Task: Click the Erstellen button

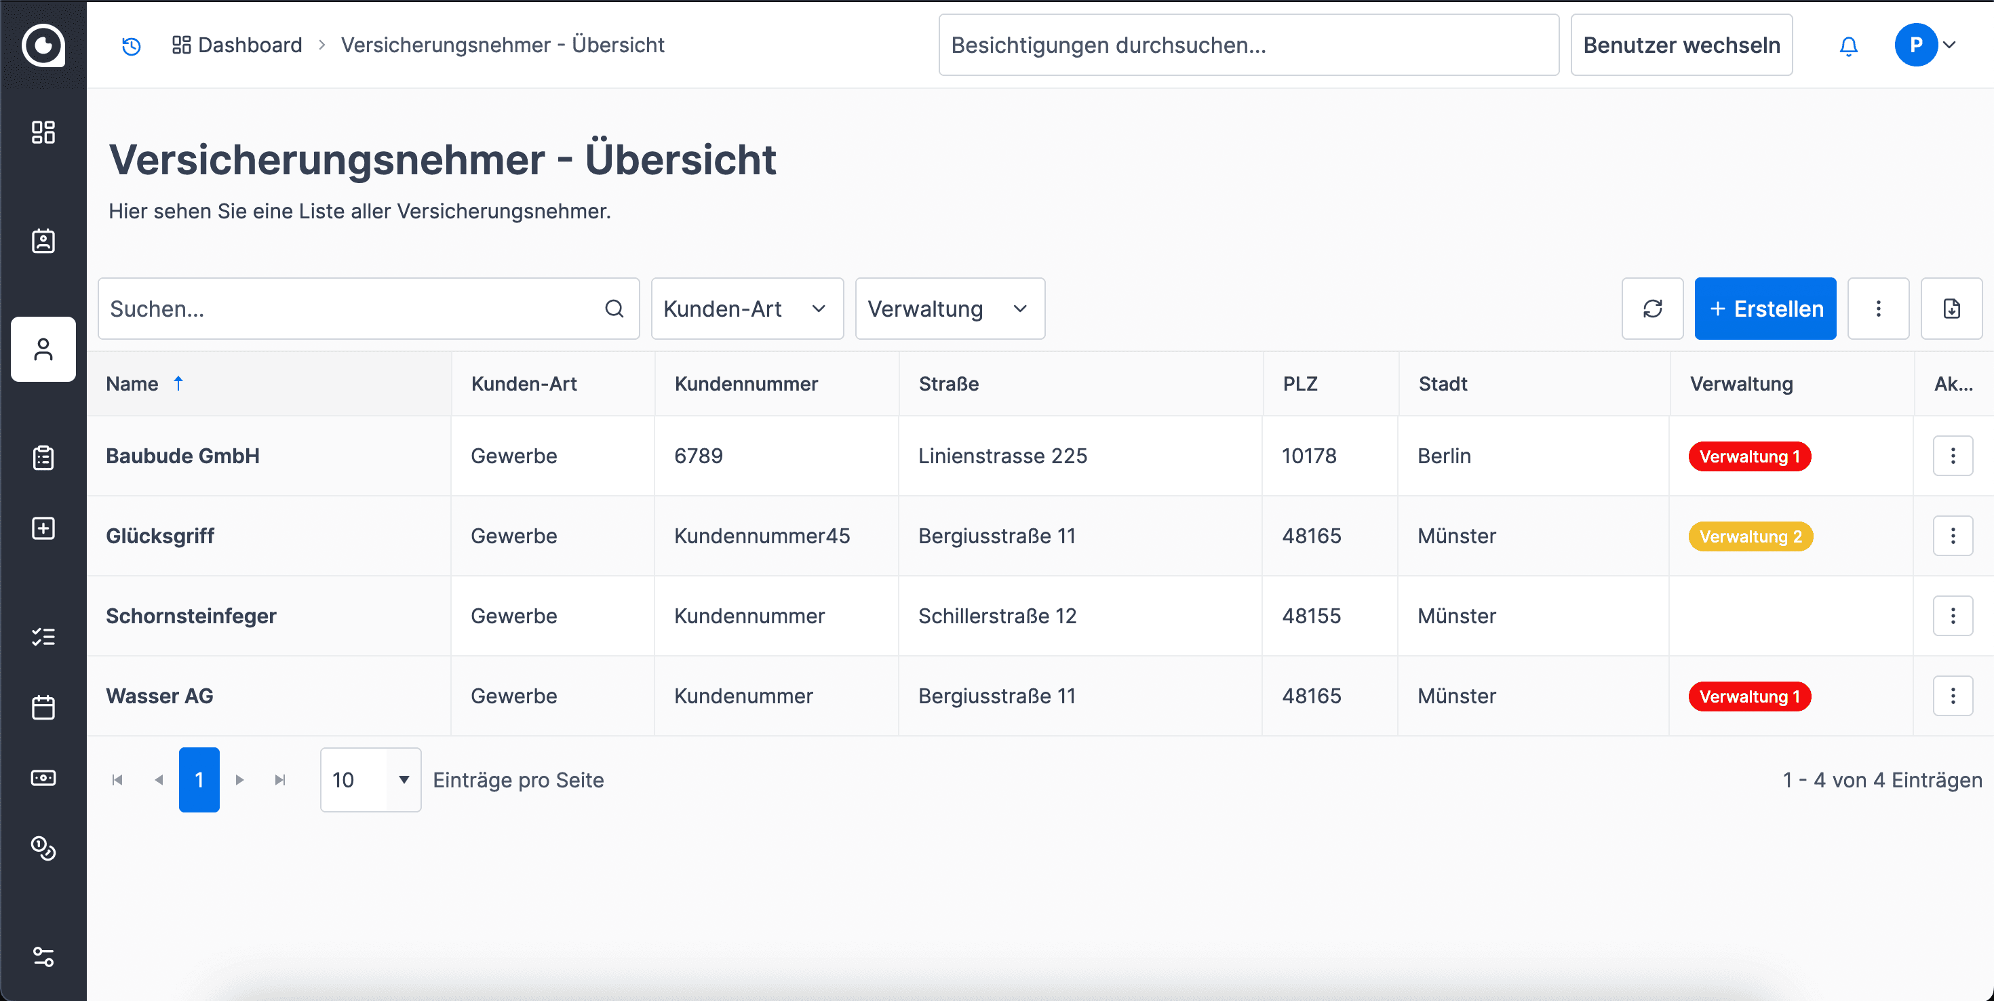Action: [1765, 309]
